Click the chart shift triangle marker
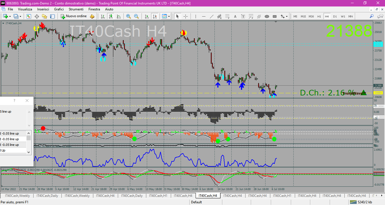 pos(276,22)
